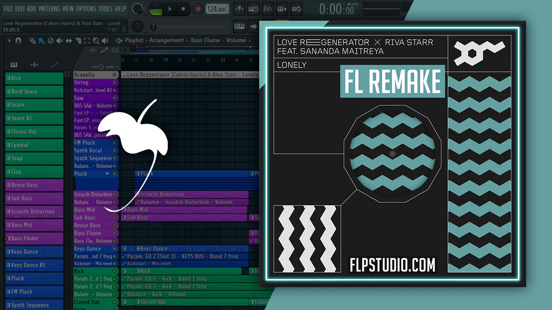This screenshot has height=310, width=552.
Task: Select the slip tool
Action: point(69,40)
